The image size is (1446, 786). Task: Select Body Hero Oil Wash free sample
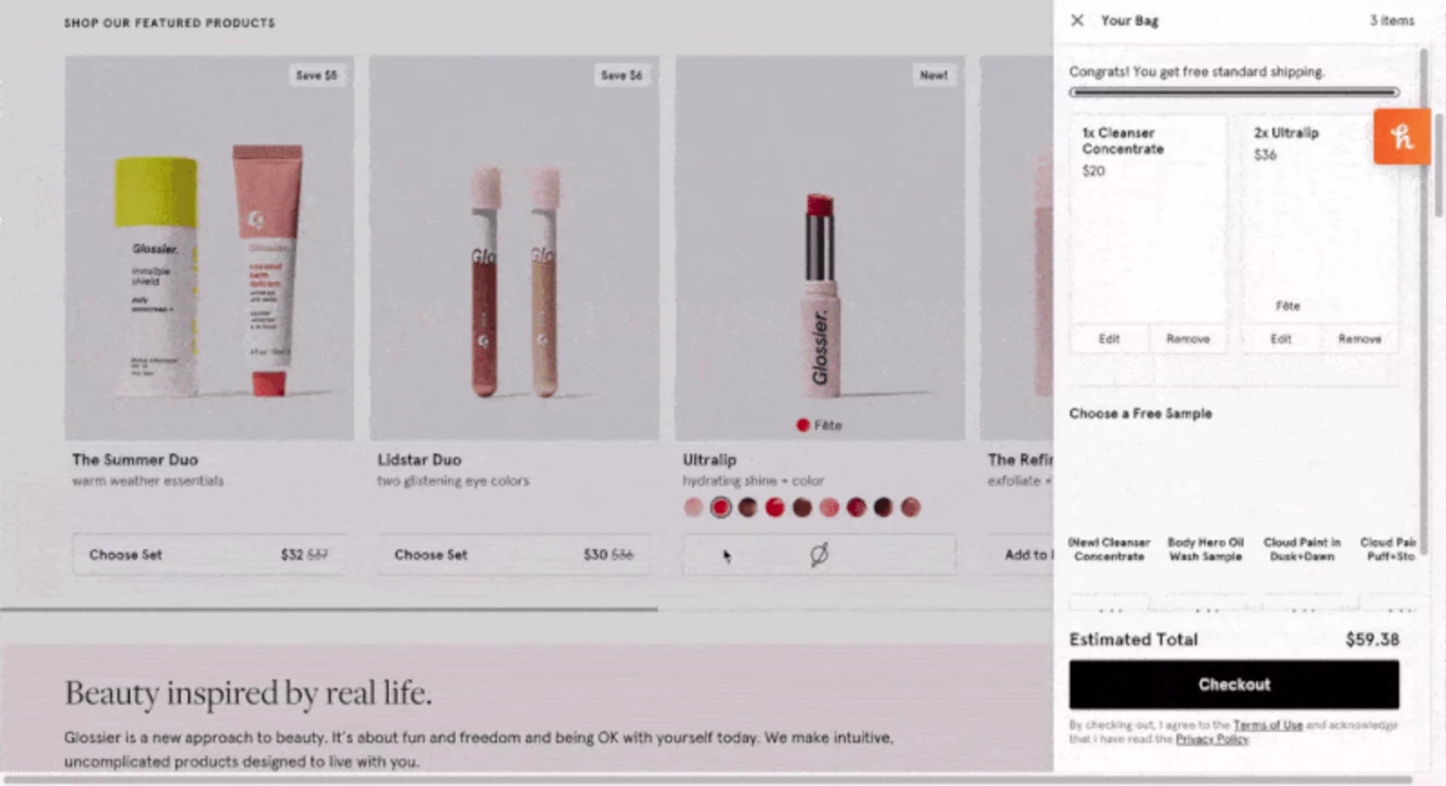[x=1205, y=549]
